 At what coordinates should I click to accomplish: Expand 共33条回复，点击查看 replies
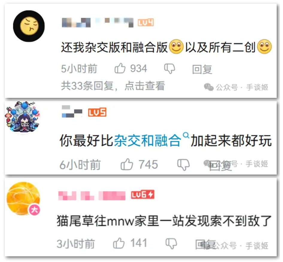coord(113,86)
